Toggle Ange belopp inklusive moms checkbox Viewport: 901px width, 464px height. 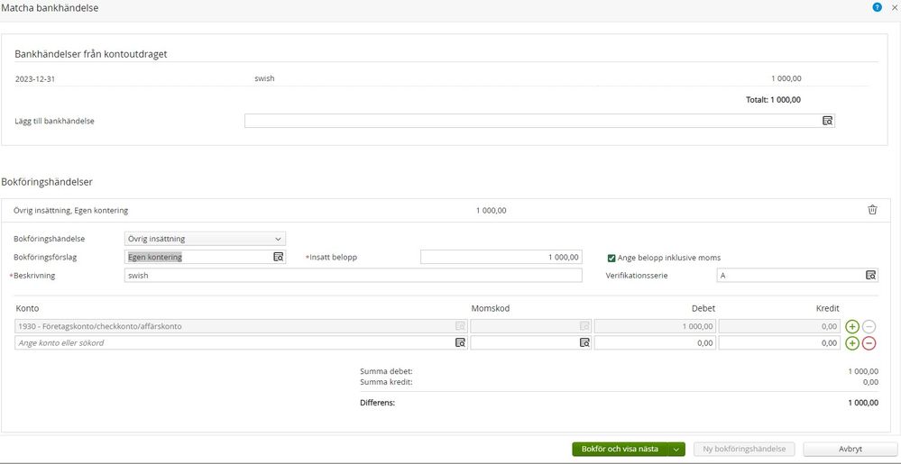coord(611,258)
